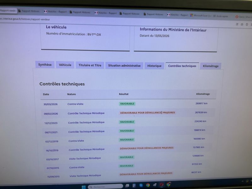The width and height of the screenshot is (252, 189).
Task: Open Task View from the taskbar
Action: coord(127,186)
